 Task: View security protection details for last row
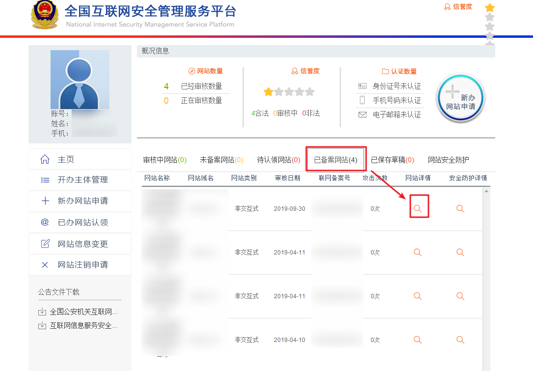[x=460, y=340]
